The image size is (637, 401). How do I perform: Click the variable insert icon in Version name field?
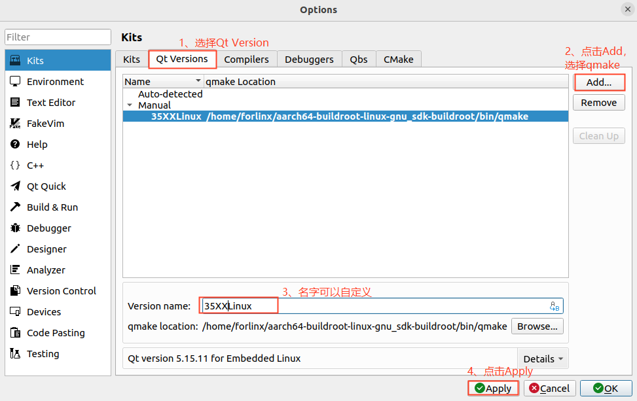[x=555, y=306]
